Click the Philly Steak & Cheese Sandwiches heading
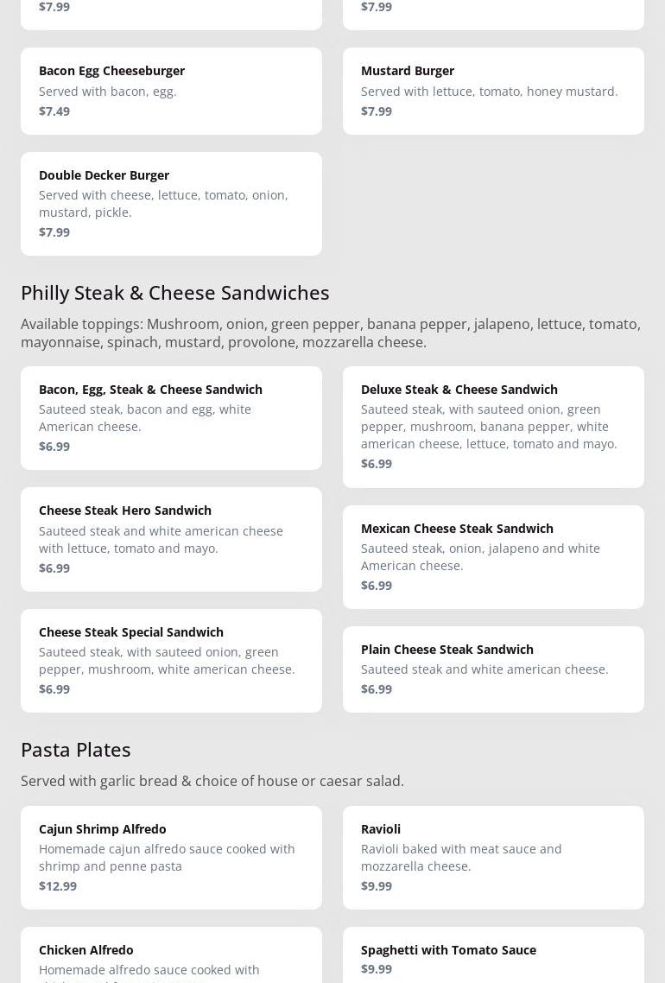Viewport: 665px width, 983px height. (175, 293)
